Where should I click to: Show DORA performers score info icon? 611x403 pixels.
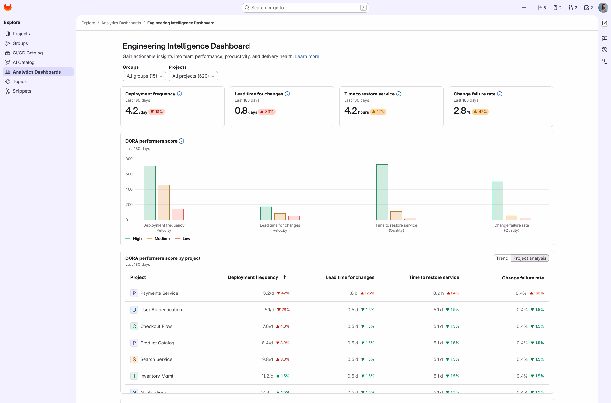coord(181,141)
